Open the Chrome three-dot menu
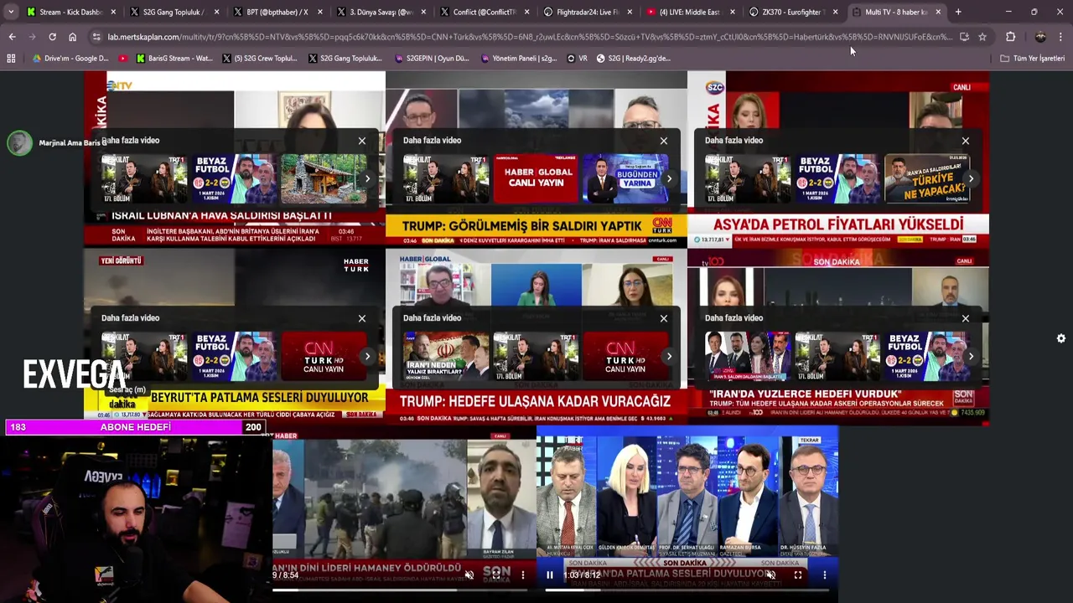Image resolution: width=1073 pixels, height=603 pixels. [1060, 37]
